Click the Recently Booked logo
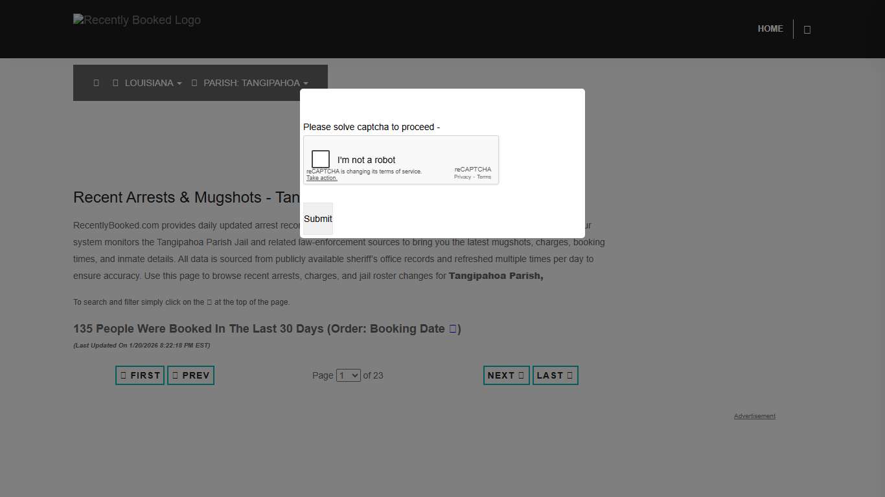Viewport: 885px width, 497px height. click(137, 20)
